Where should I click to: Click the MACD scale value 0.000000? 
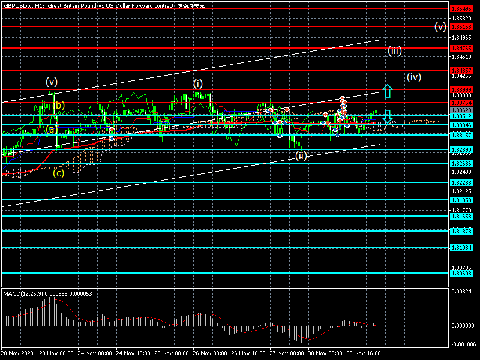pos(463,325)
